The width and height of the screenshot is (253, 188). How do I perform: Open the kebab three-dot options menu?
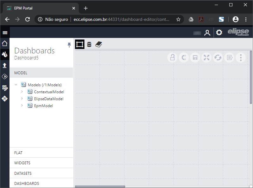[x=241, y=58]
